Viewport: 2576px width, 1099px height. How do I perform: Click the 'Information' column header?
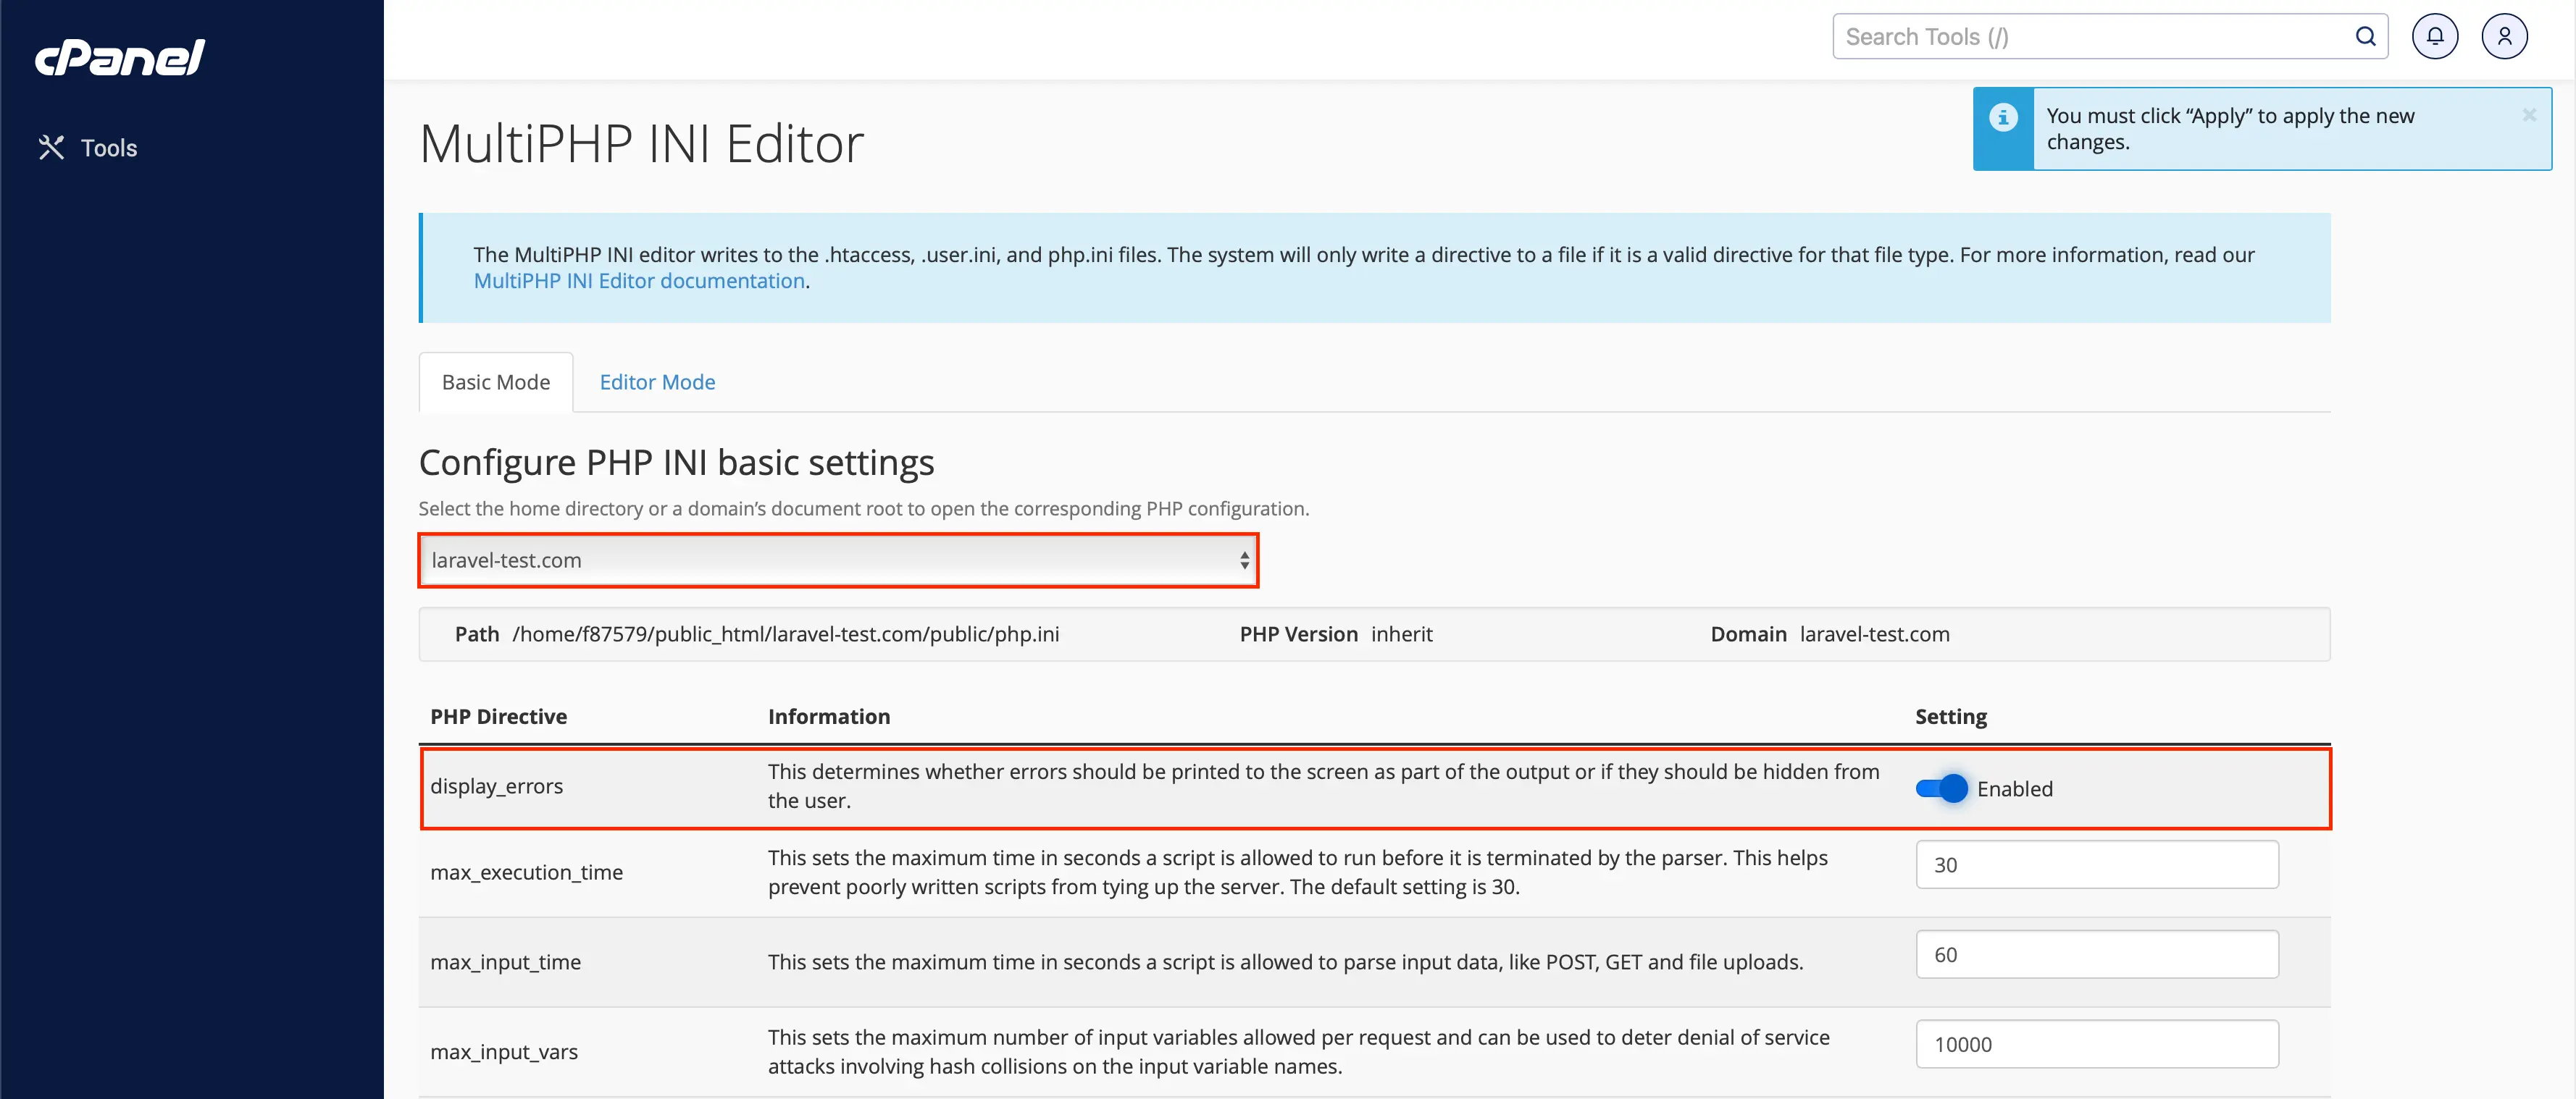pyautogui.click(x=828, y=716)
